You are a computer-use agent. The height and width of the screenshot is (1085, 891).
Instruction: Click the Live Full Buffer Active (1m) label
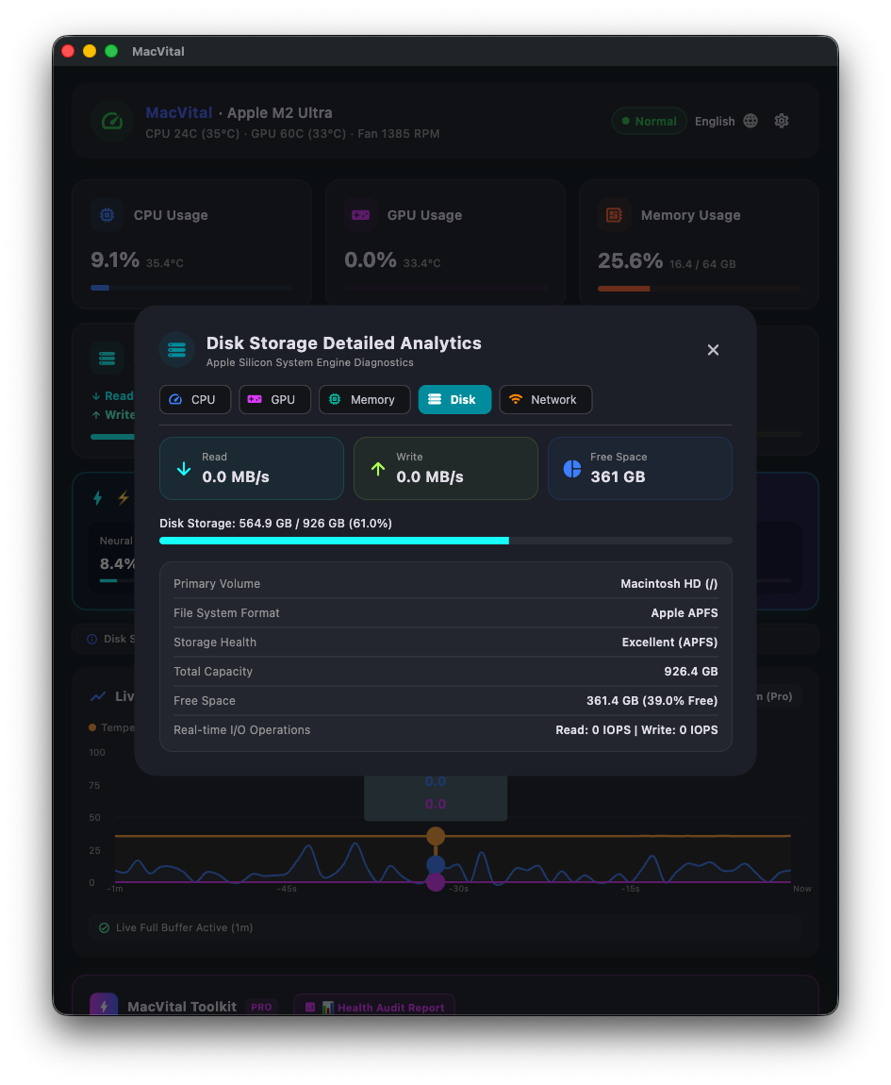[x=184, y=928]
